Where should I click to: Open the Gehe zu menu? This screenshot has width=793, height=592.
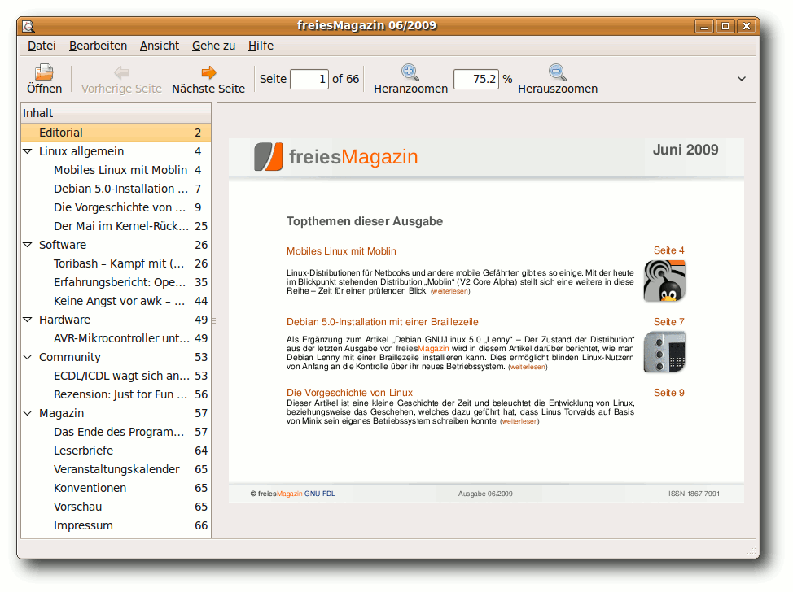pos(213,46)
